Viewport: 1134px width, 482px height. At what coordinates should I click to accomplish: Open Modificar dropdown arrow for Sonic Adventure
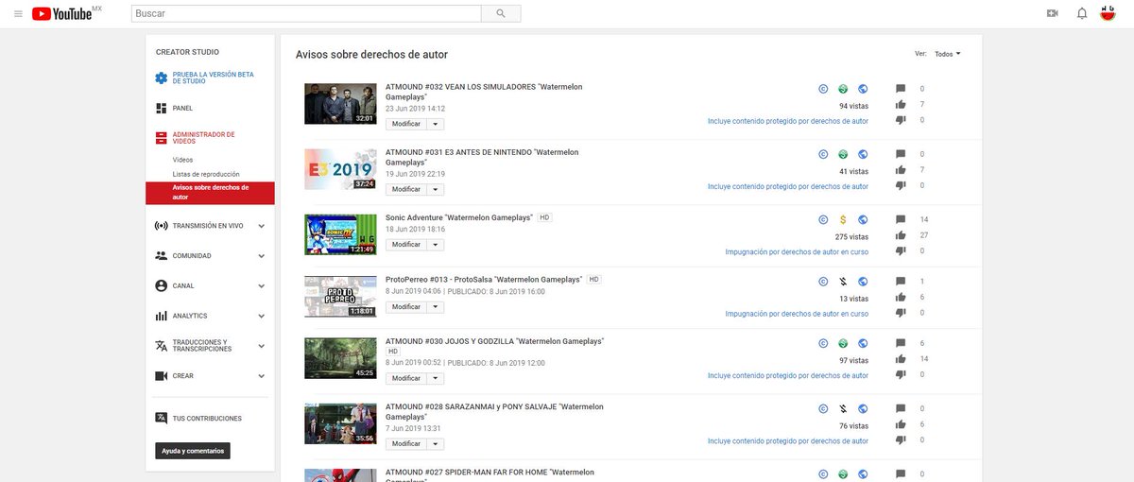tap(435, 245)
